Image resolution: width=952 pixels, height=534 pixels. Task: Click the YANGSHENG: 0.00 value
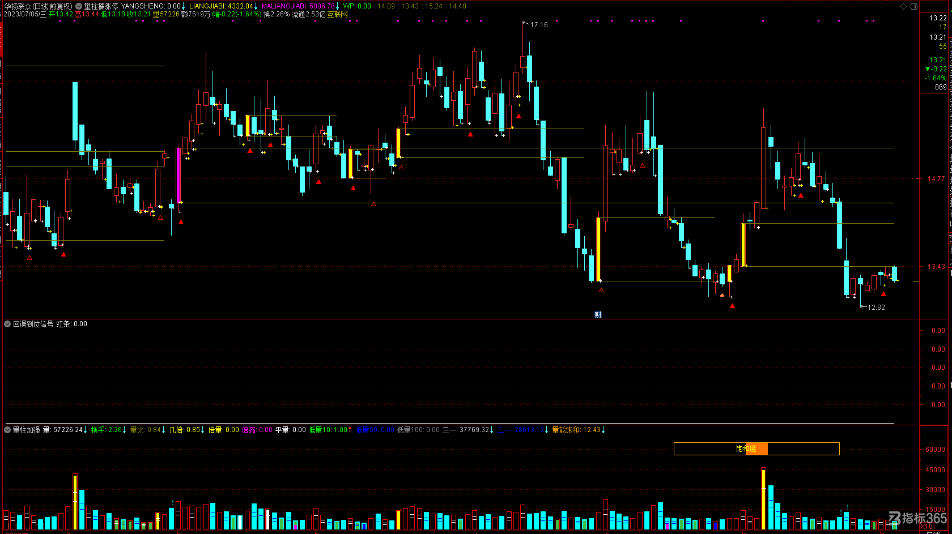(151, 6)
